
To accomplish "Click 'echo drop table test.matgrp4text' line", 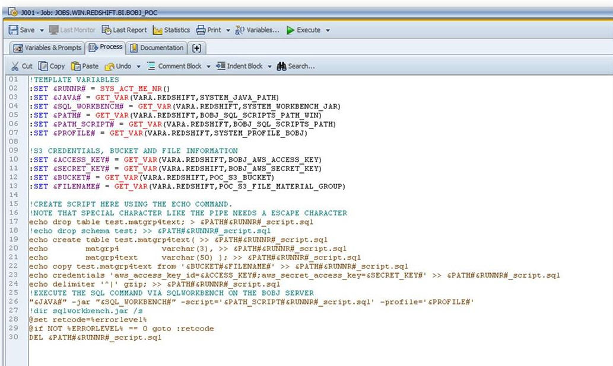I will (171, 223).
